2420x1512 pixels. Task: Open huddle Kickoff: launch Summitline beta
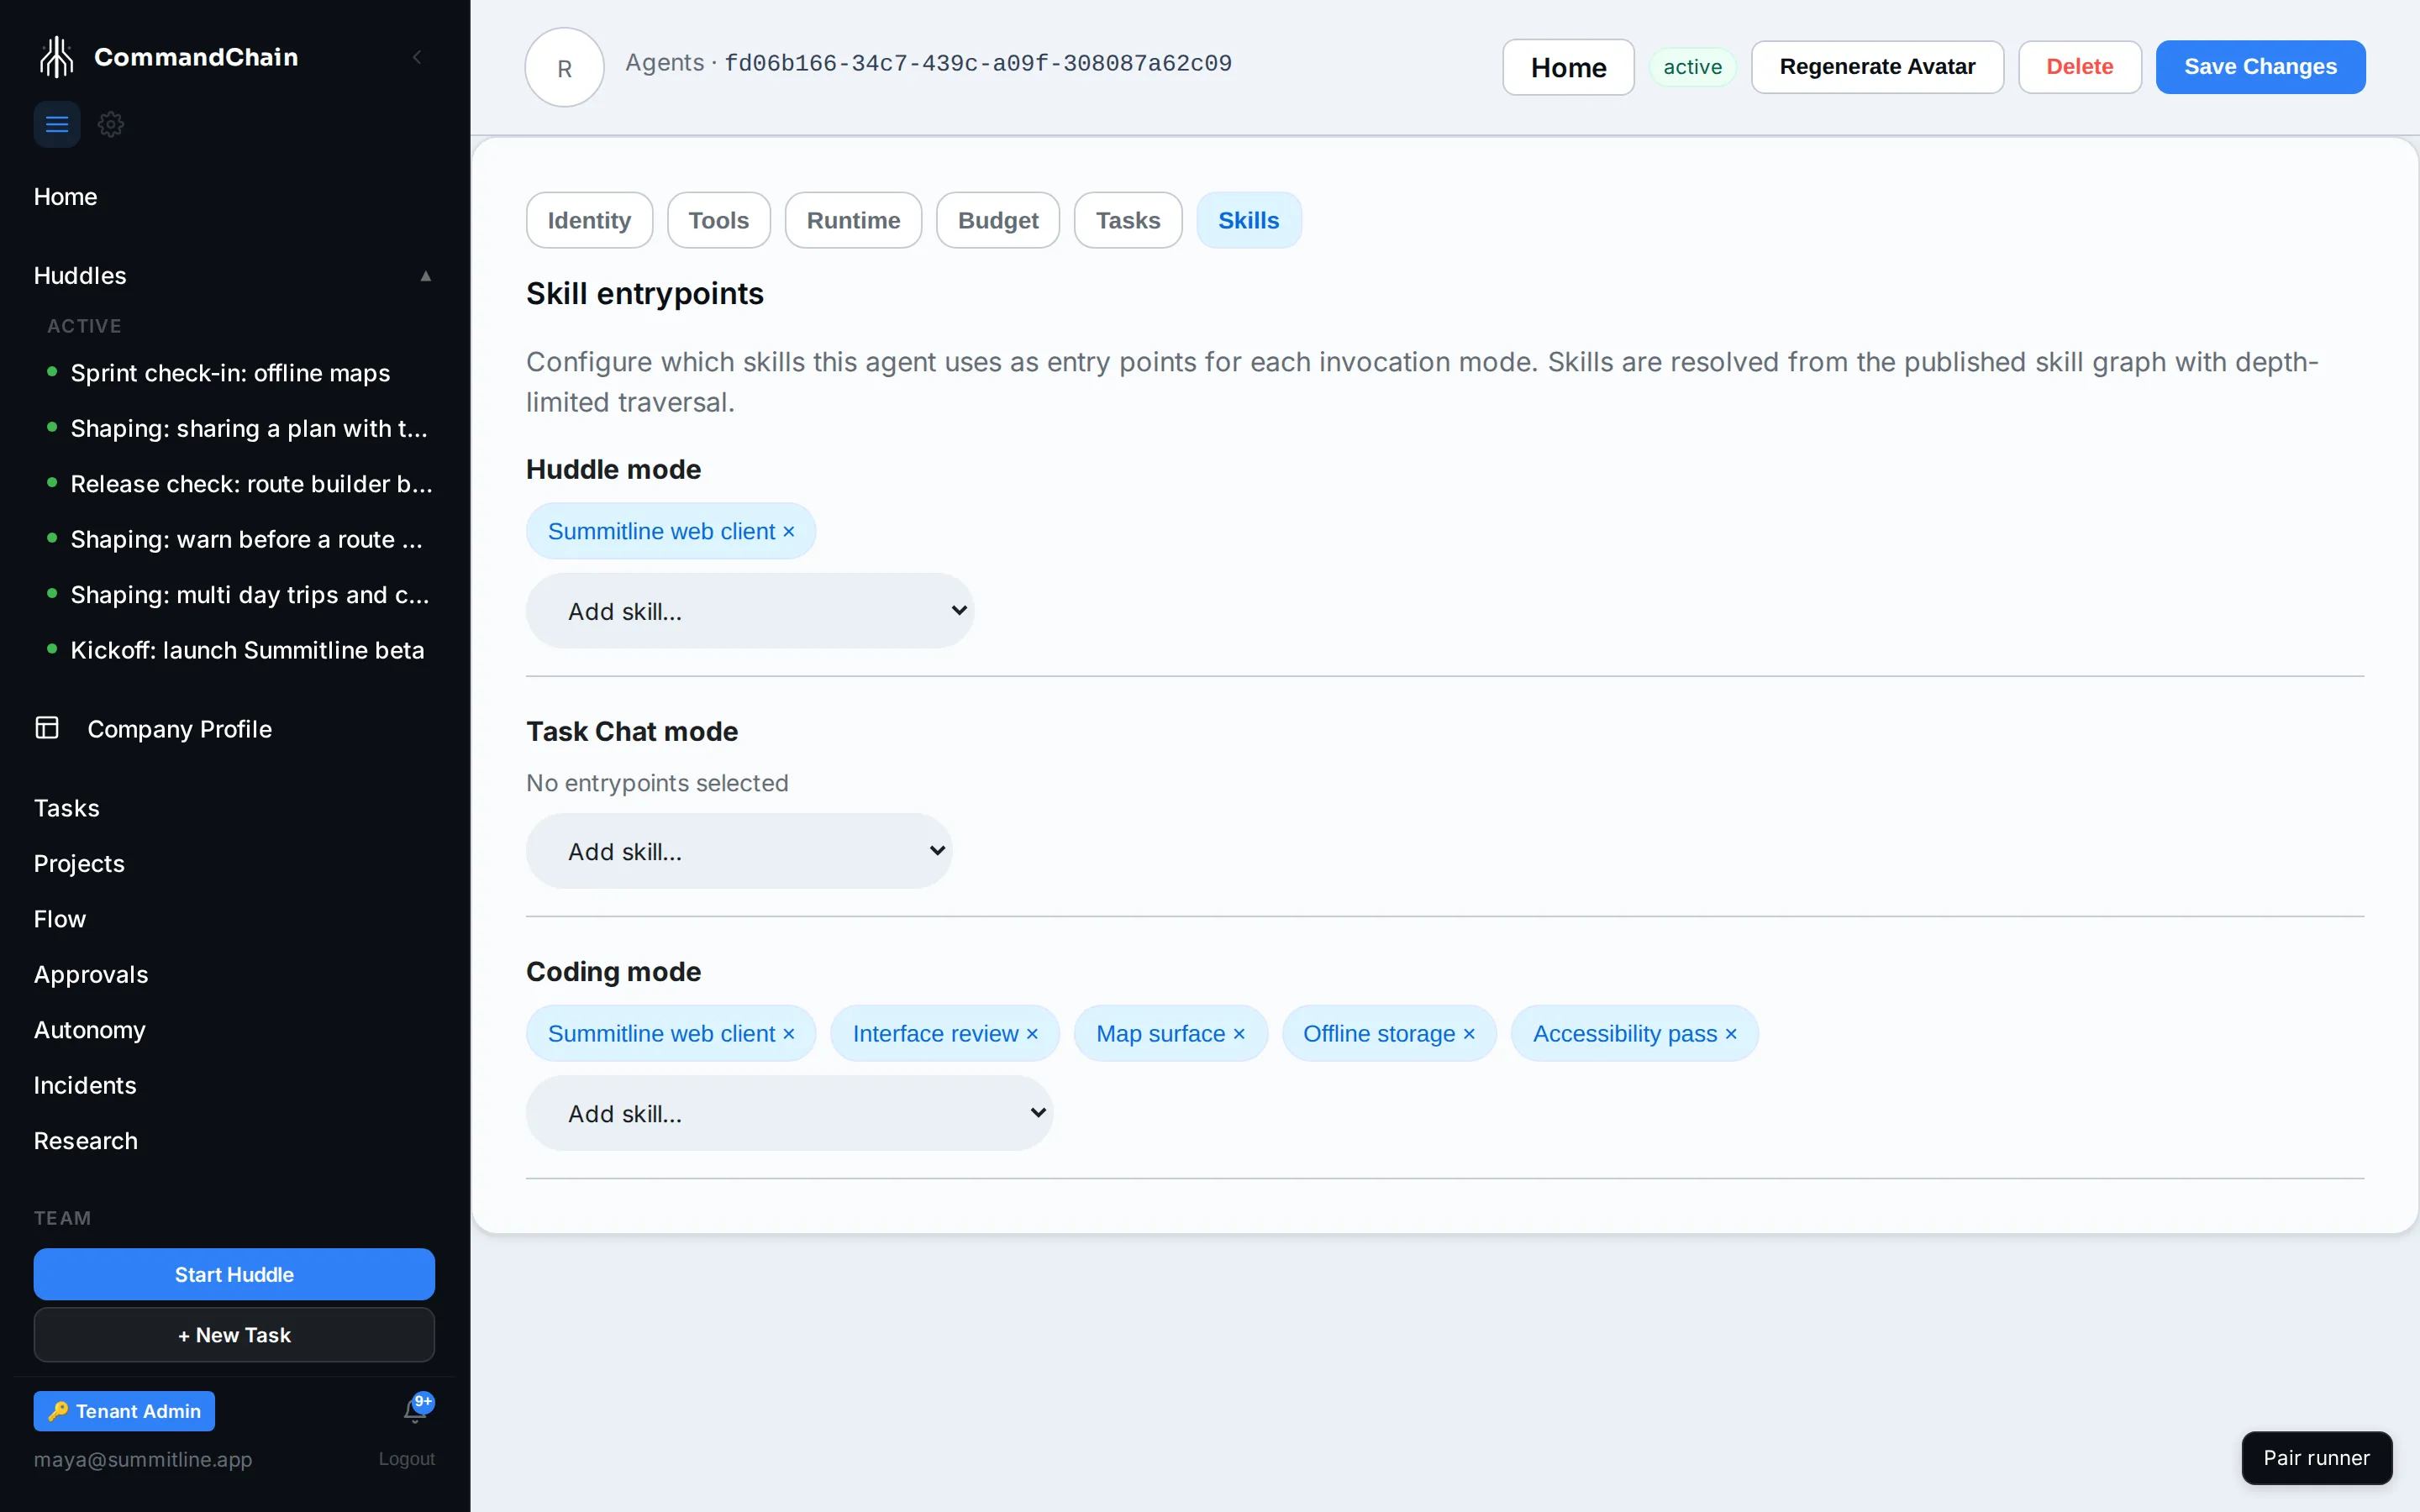pos(247,650)
